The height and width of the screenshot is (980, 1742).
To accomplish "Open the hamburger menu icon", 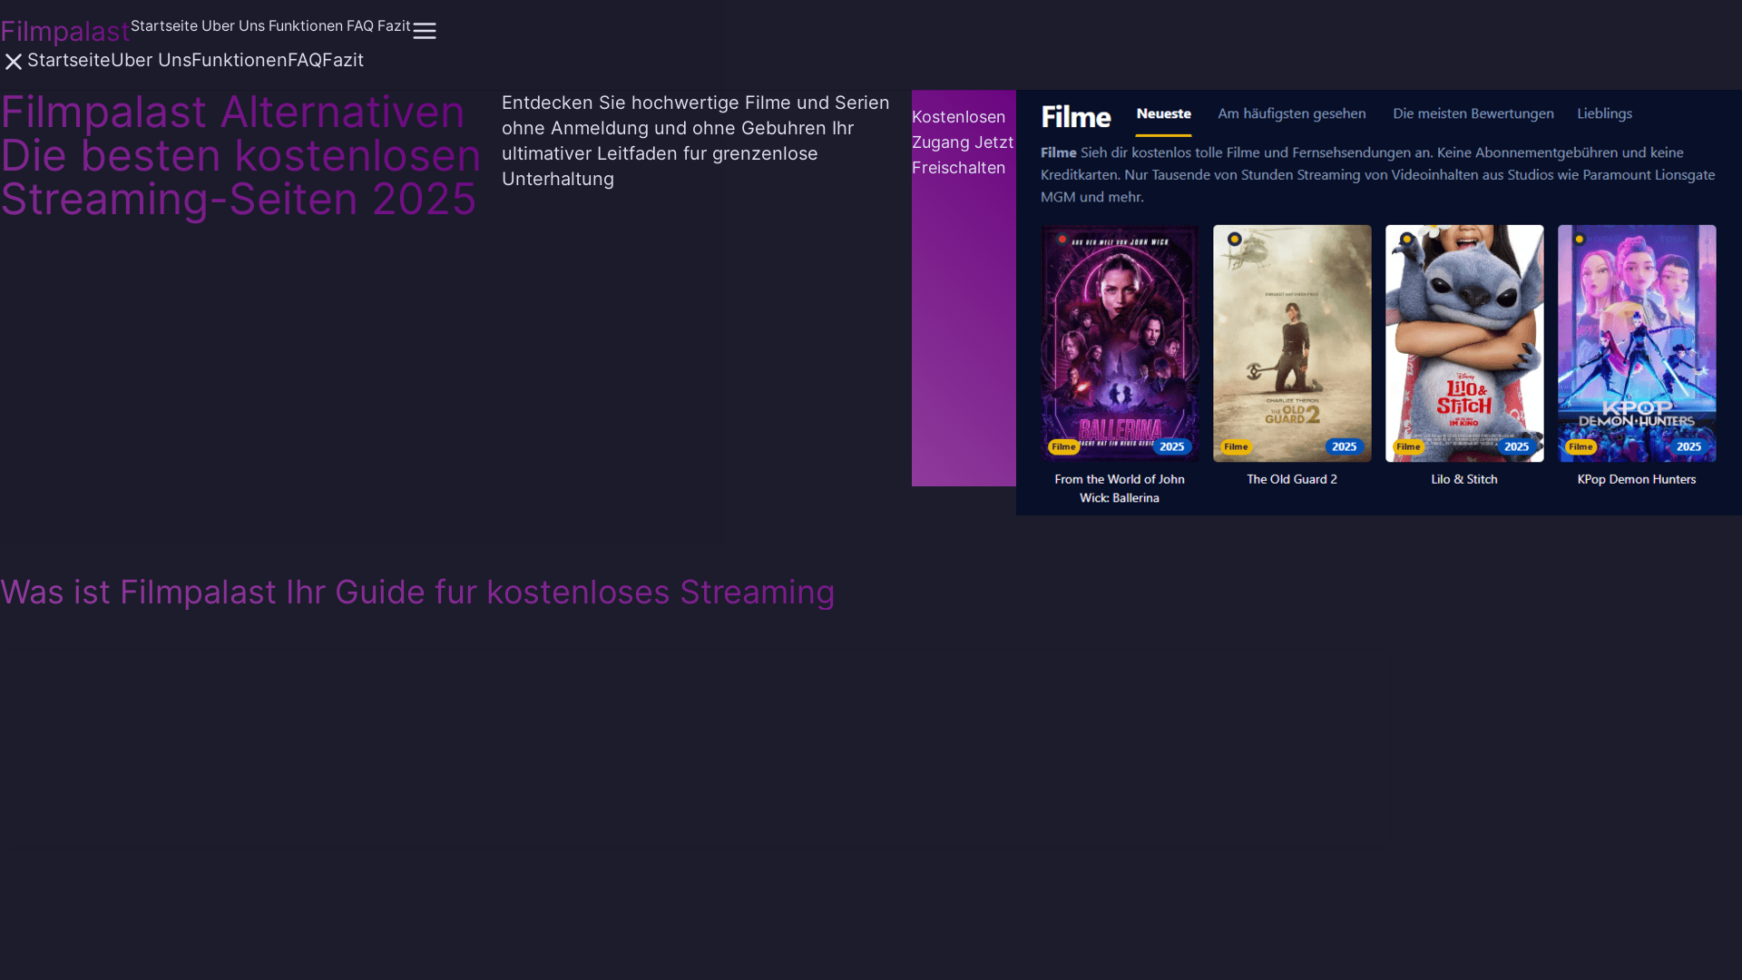I will click(x=425, y=31).
